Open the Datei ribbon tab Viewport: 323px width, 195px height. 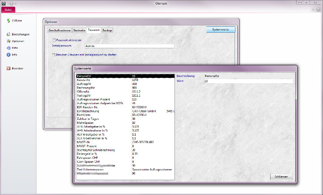(8, 9)
